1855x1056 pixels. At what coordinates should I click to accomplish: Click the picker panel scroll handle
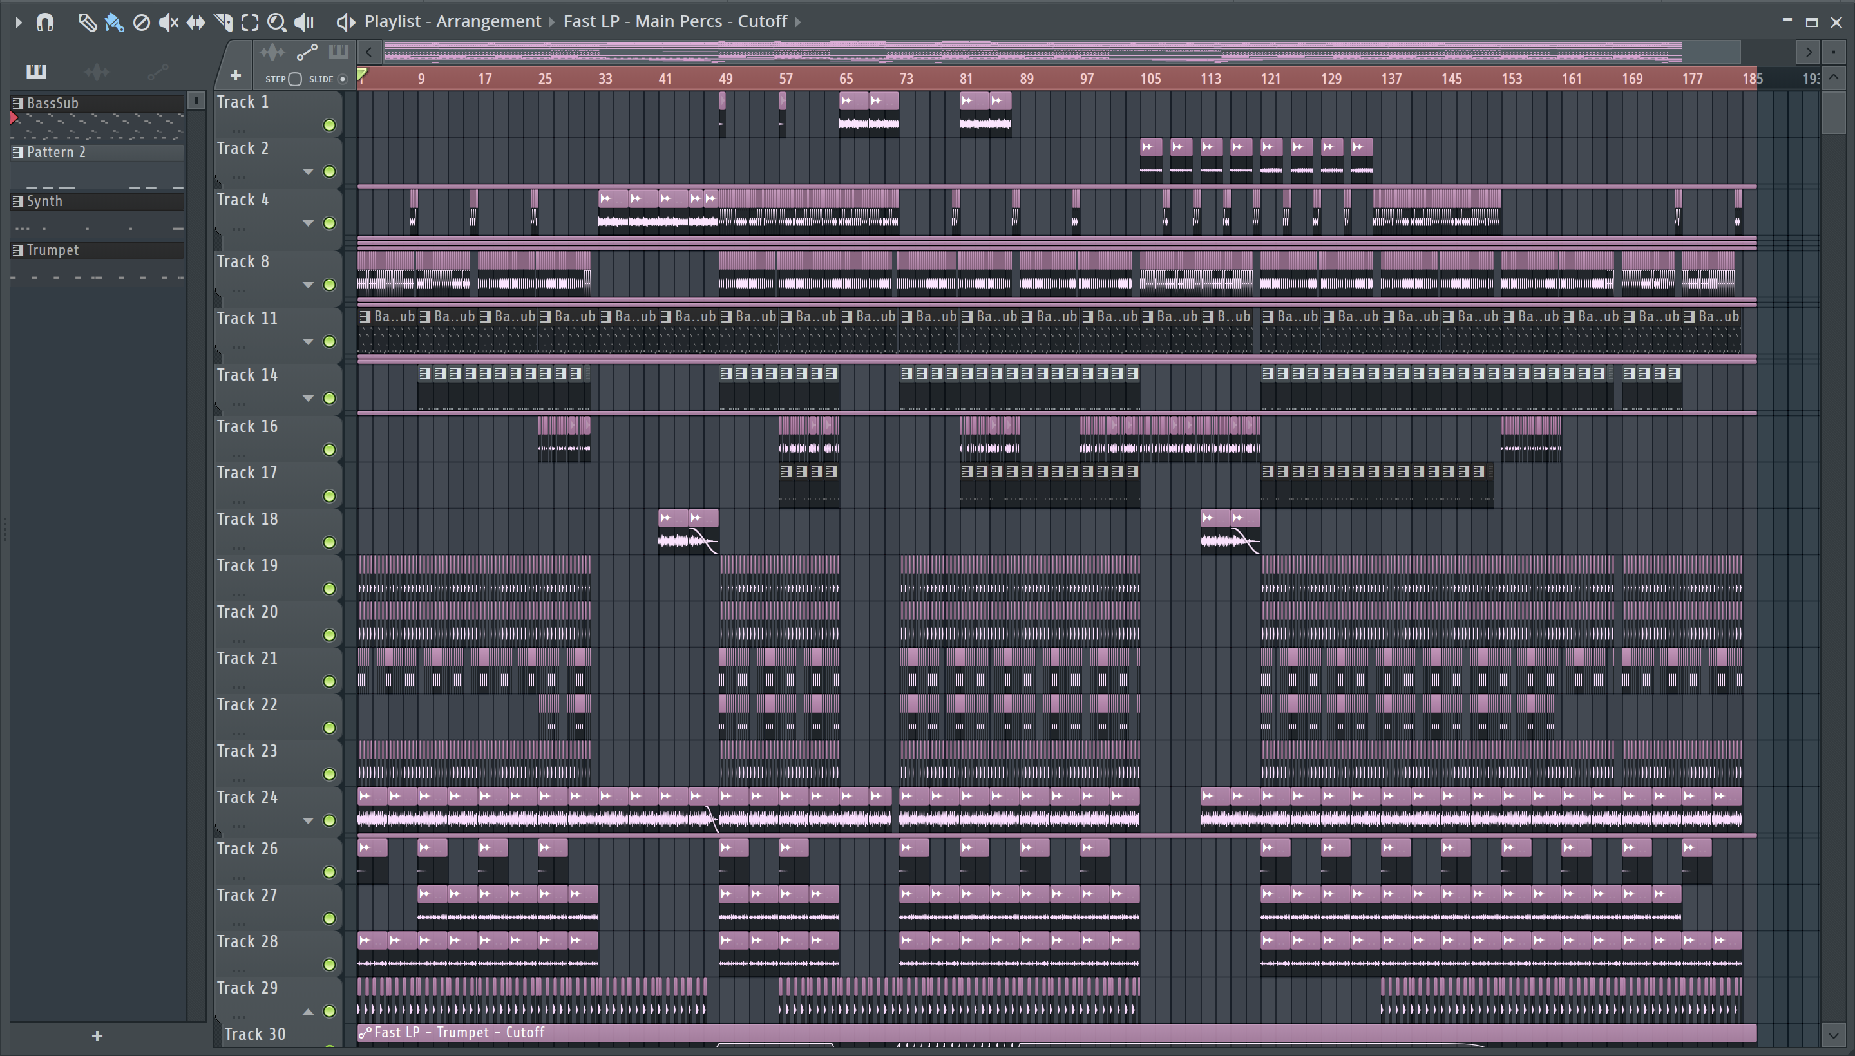(x=196, y=100)
